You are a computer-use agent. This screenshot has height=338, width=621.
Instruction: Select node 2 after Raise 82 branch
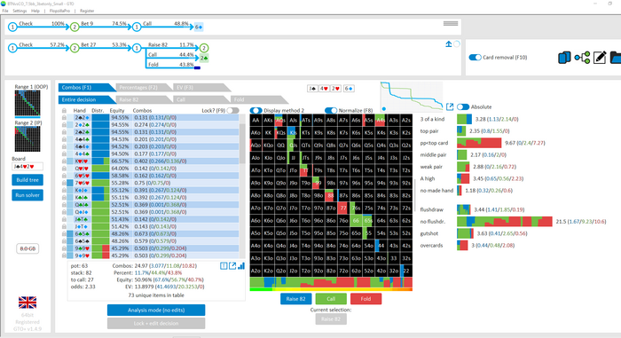203,48
